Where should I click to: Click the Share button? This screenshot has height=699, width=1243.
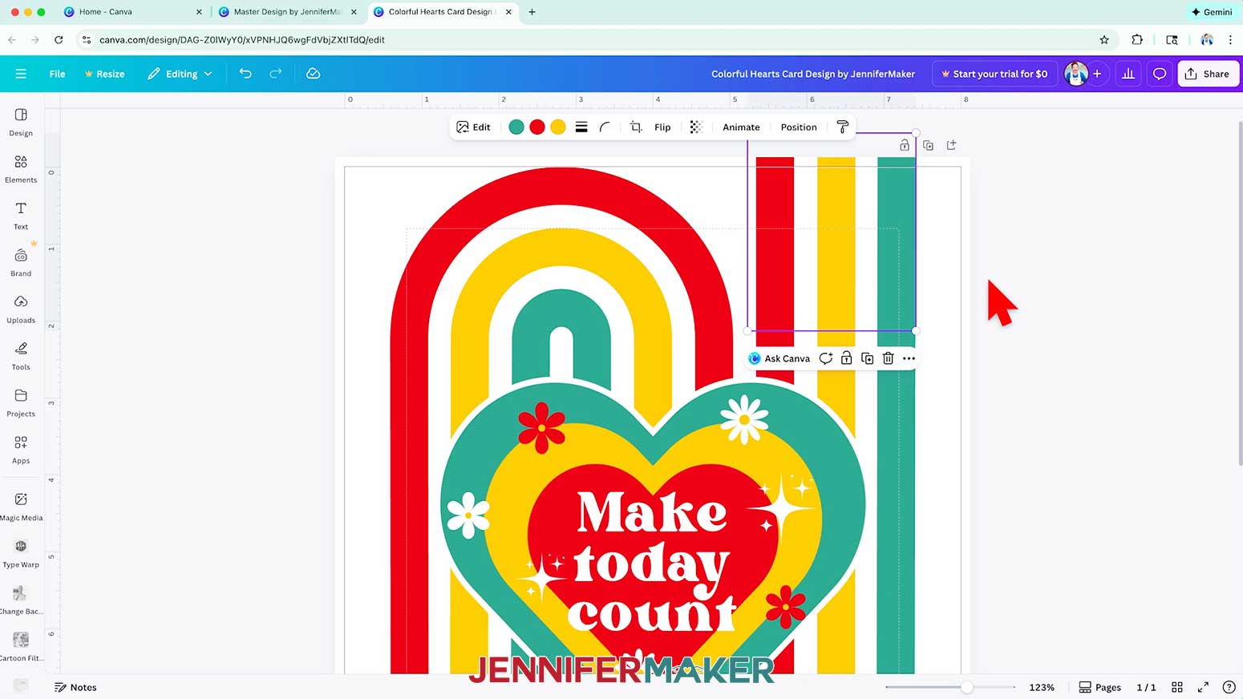coord(1208,74)
